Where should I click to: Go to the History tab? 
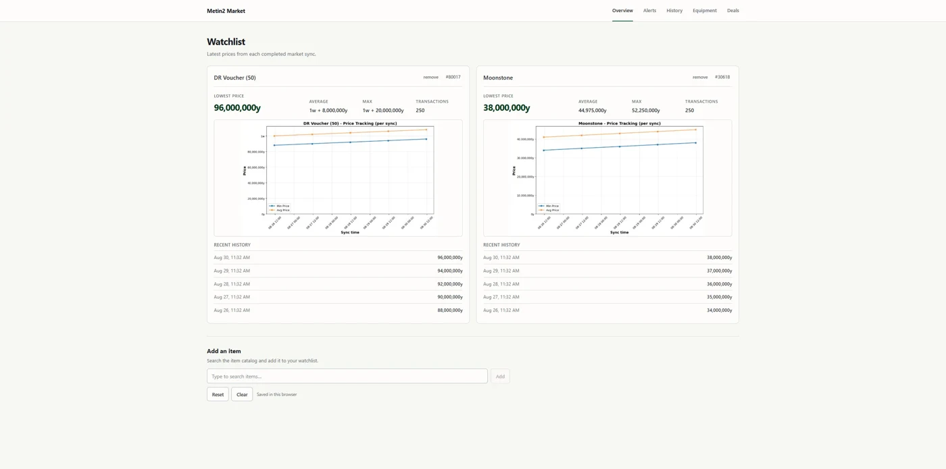click(x=674, y=11)
